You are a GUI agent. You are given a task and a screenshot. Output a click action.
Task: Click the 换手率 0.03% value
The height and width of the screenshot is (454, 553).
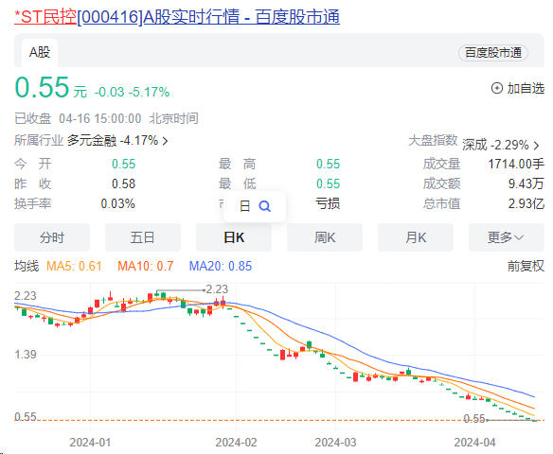pyautogui.click(x=117, y=203)
